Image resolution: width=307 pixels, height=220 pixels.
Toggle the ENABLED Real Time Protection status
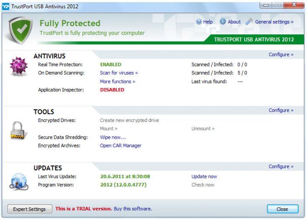111,65
